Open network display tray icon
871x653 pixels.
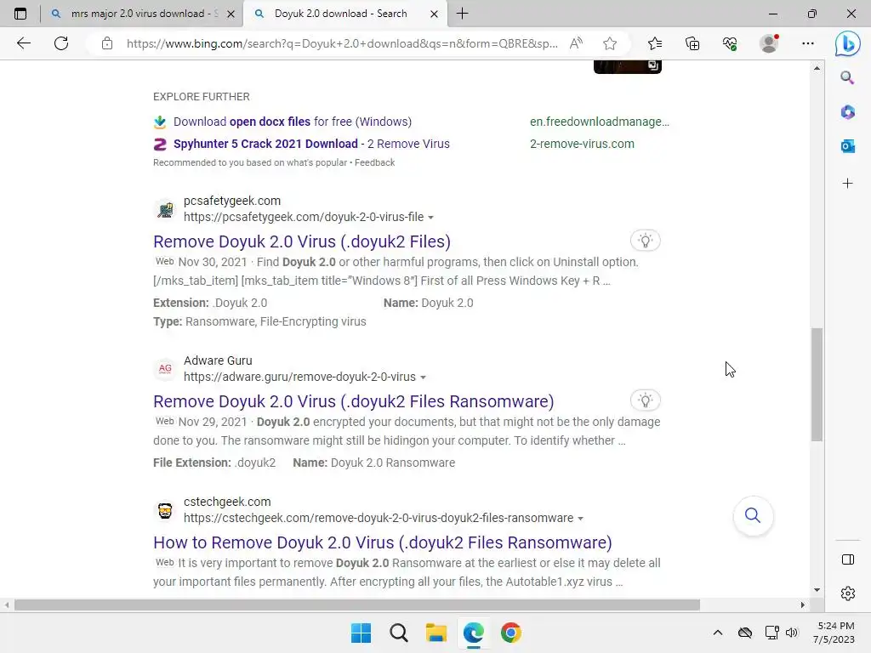[x=771, y=633]
